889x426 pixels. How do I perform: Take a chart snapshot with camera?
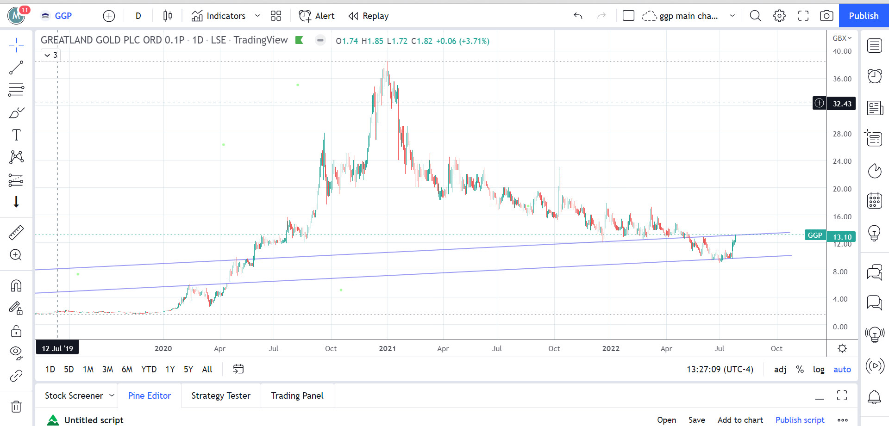826,16
